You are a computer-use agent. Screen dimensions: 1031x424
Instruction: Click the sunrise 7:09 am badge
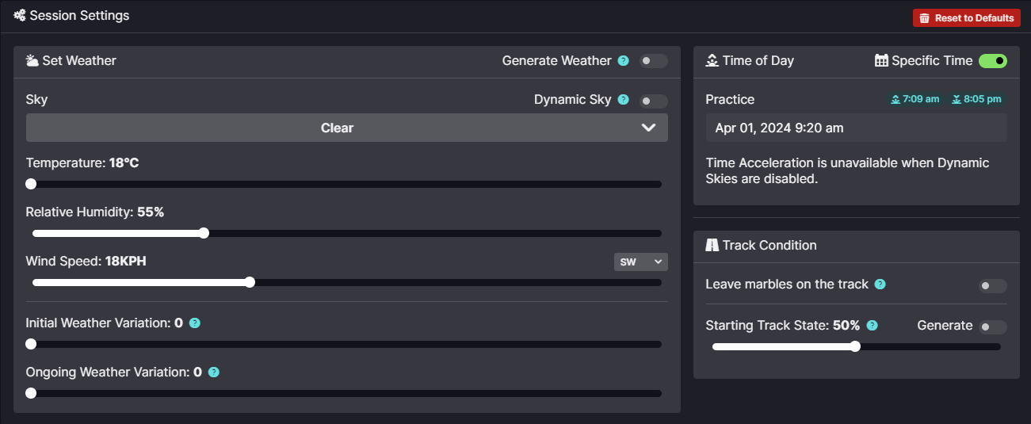coord(915,99)
